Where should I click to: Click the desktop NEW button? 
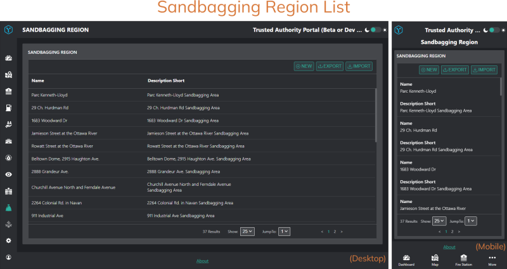click(x=304, y=66)
